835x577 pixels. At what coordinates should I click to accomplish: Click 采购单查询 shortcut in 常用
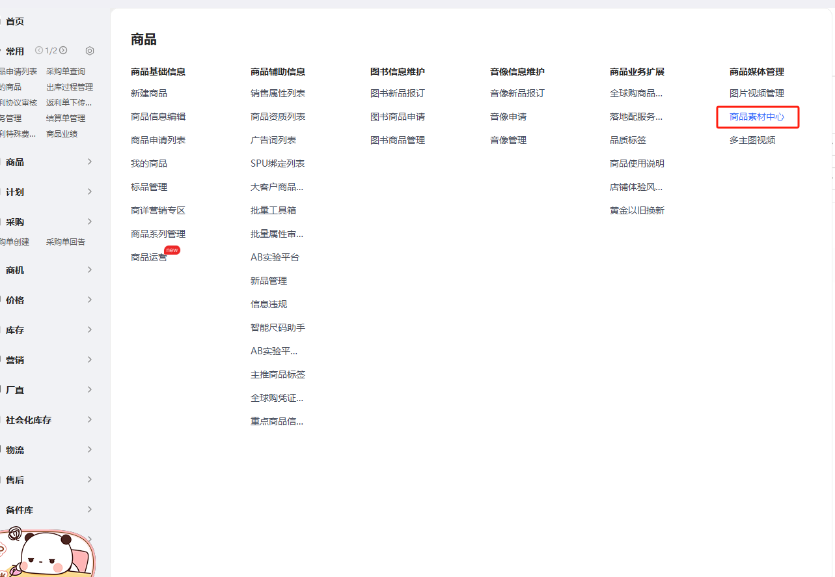coord(66,72)
